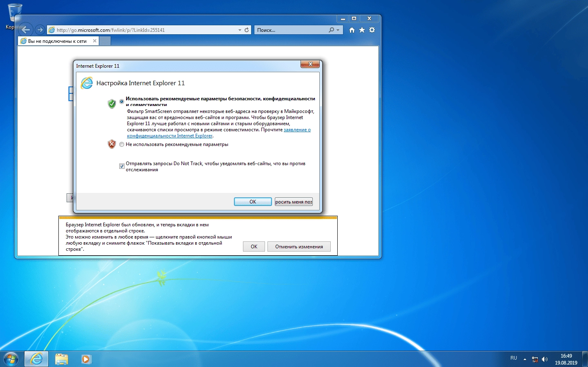Image resolution: width=588 pixels, height=367 pixels.
Task: Click the Internet Explorer logo in dialog
Action: point(87,83)
